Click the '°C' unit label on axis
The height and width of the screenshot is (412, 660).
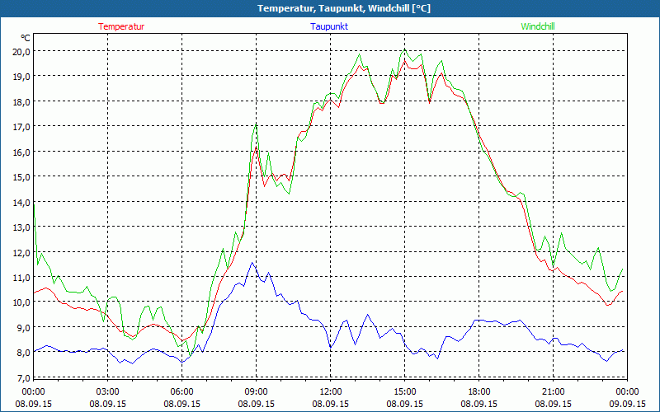[26, 38]
